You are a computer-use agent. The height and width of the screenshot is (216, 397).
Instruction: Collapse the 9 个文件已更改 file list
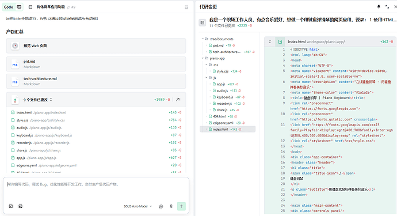(51, 100)
